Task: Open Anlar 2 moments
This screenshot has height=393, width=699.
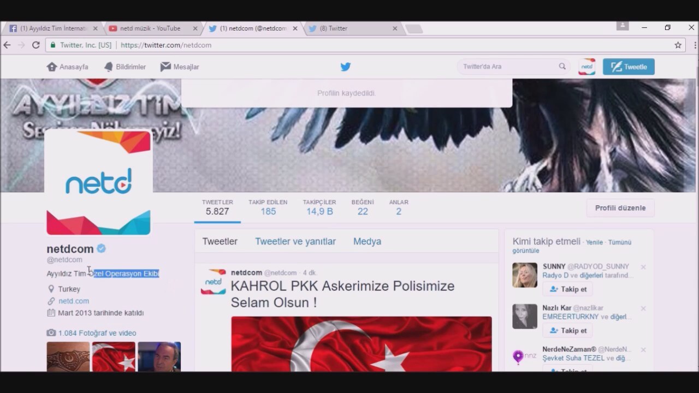Action: (x=399, y=207)
